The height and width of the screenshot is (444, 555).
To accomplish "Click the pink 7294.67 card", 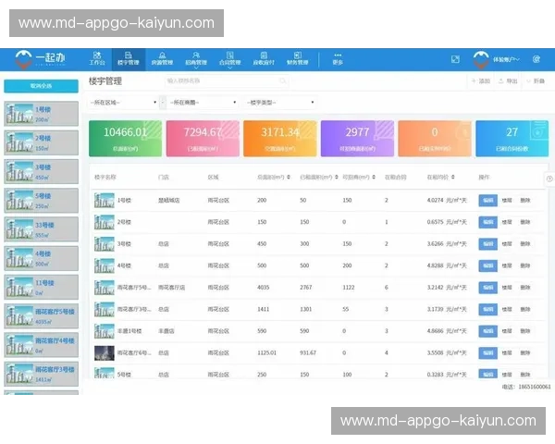I will pyautogui.click(x=203, y=139).
